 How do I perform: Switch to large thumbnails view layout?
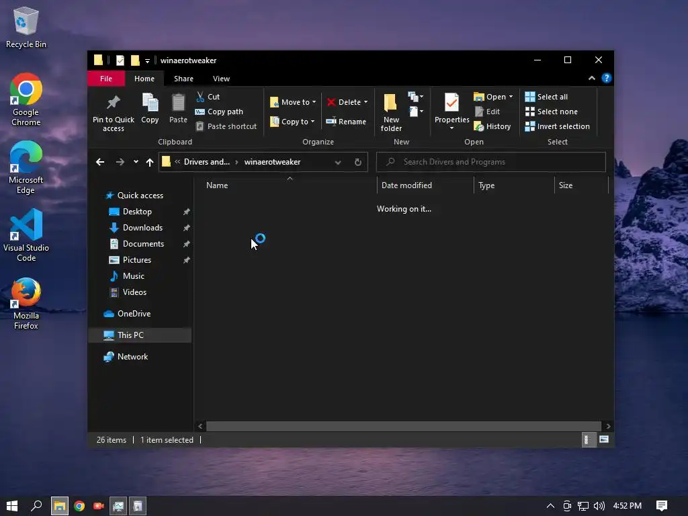click(604, 439)
